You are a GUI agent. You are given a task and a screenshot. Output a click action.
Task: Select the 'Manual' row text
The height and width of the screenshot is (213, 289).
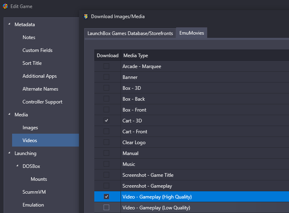point(131,153)
